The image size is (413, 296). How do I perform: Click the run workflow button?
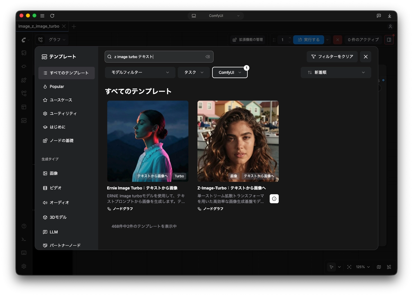tap(309, 40)
